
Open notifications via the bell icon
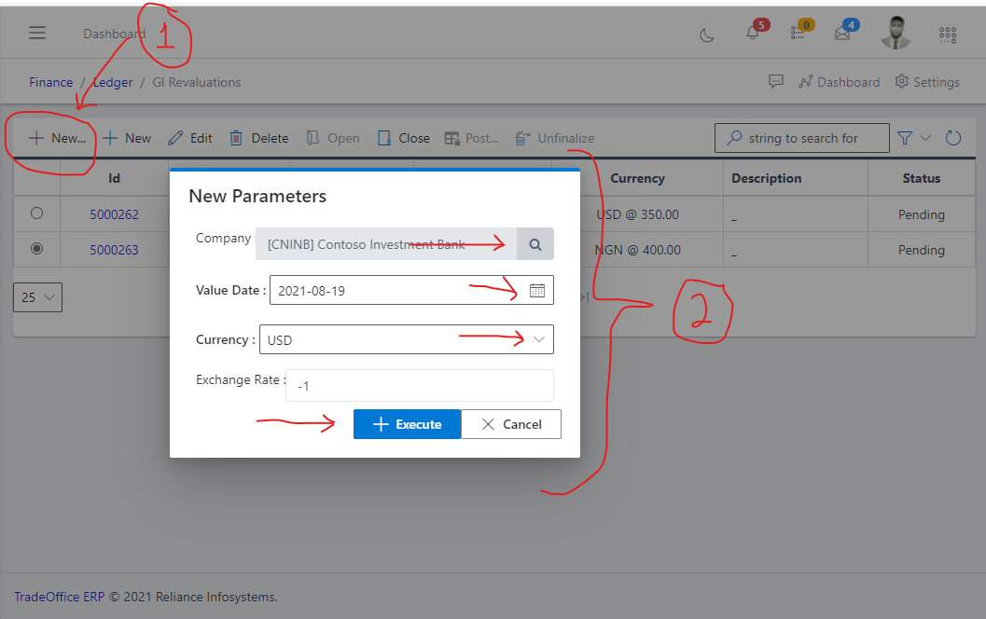point(753,34)
